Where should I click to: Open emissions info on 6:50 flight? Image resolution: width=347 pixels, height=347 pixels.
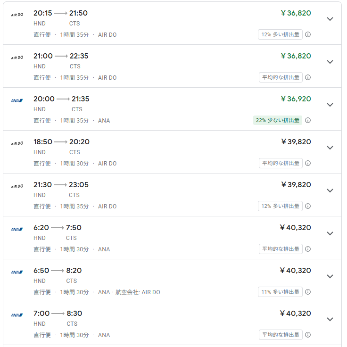click(x=308, y=292)
